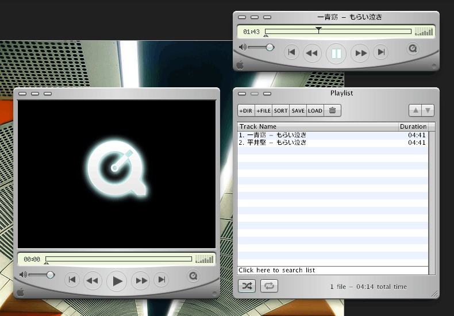Screen dimensions: 454x316
Task: Skip to previous track in video player
Action: click(72, 280)
